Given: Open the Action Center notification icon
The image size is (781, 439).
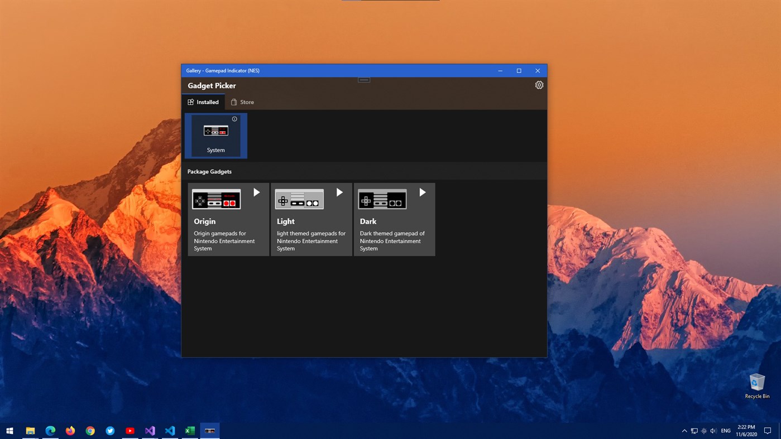Looking at the screenshot, I should pyautogui.click(x=767, y=430).
